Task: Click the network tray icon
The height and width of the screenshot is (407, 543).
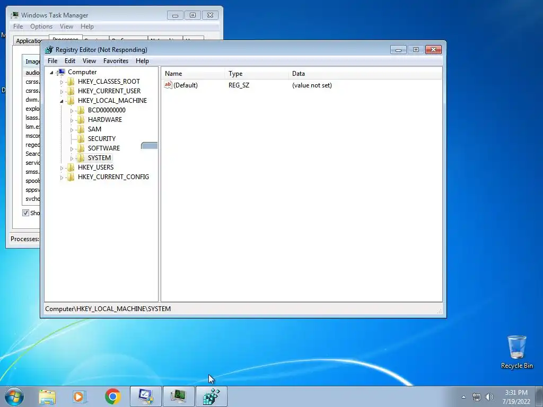Action: (477, 397)
